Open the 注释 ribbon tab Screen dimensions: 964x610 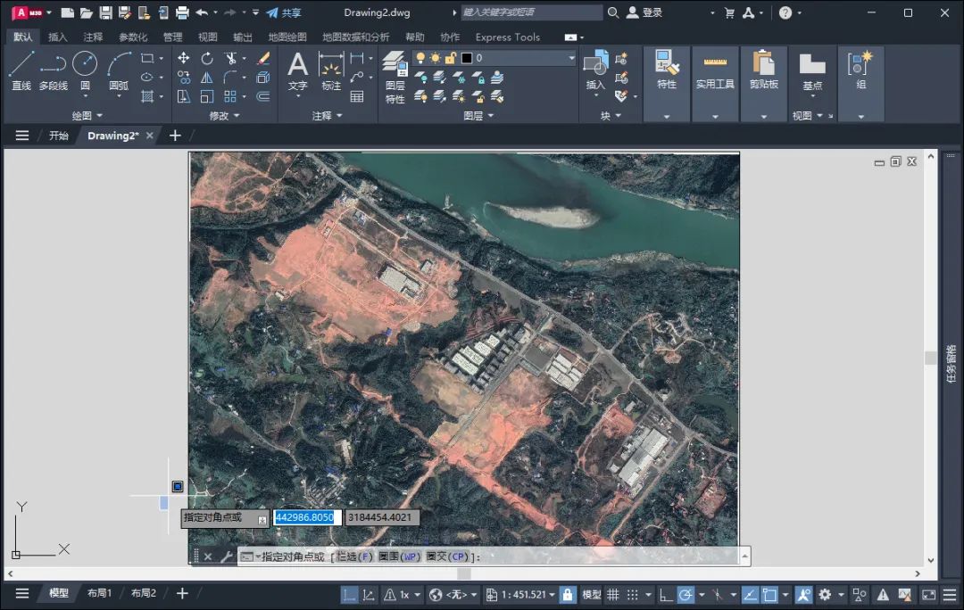pos(93,37)
